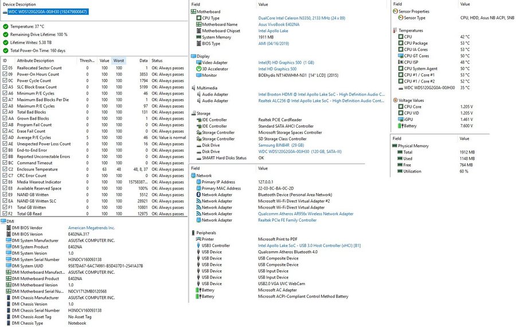Click the Voltage Values group icon
516x327 pixels.
click(394, 100)
